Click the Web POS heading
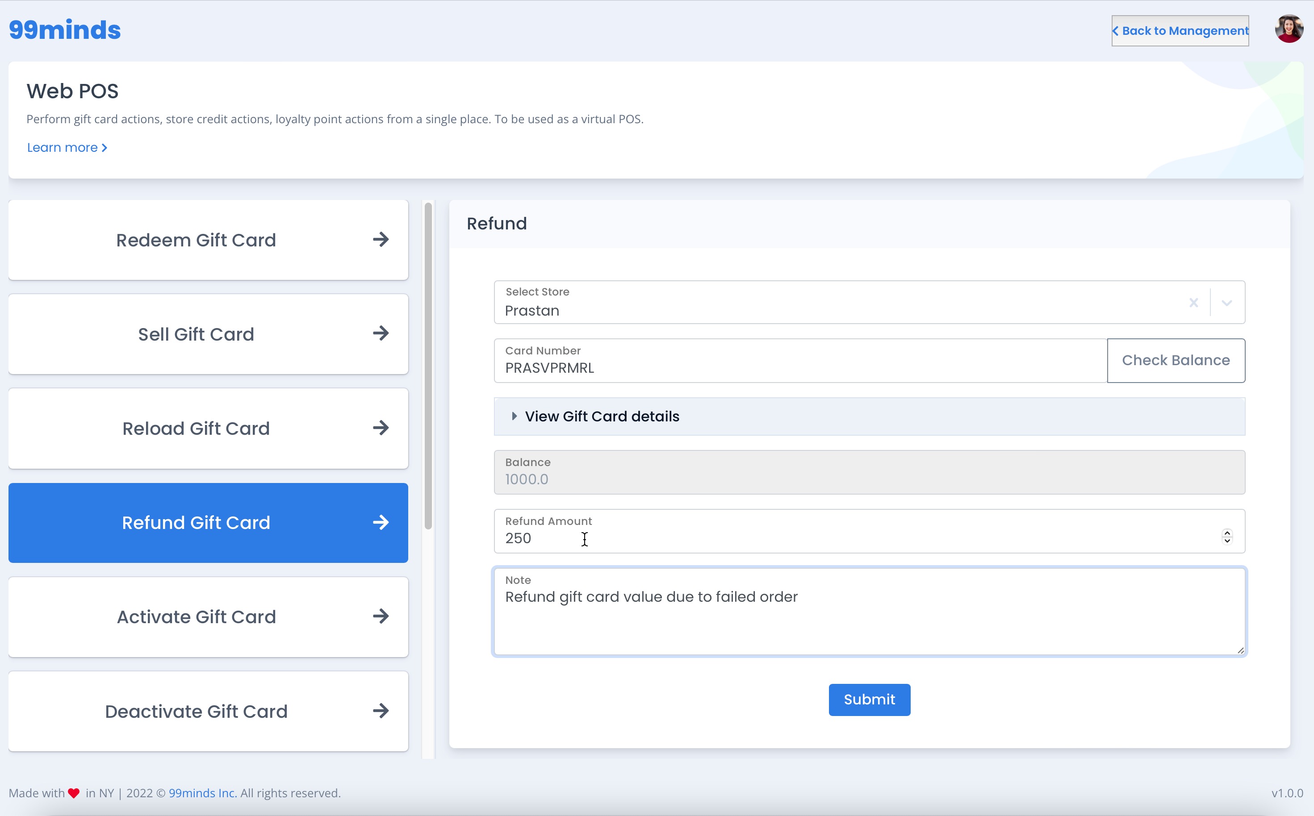The height and width of the screenshot is (816, 1314). (x=72, y=91)
